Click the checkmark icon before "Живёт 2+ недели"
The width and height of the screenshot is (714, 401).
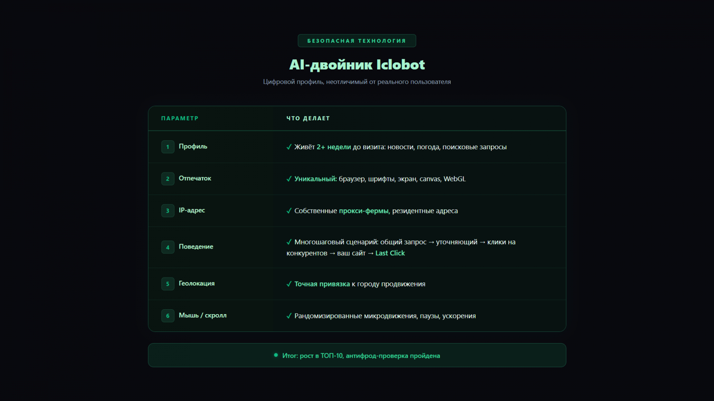click(x=289, y=147)
